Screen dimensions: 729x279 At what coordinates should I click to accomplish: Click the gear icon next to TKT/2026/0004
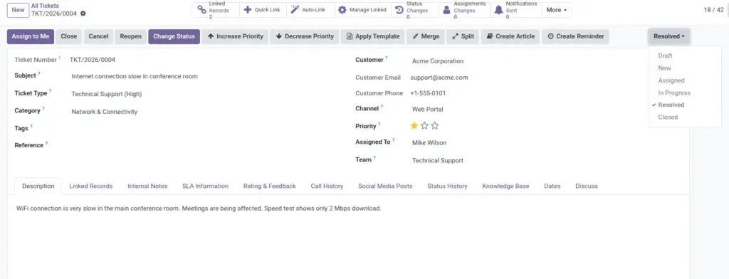pyautogui.click(x=83, y=14)
